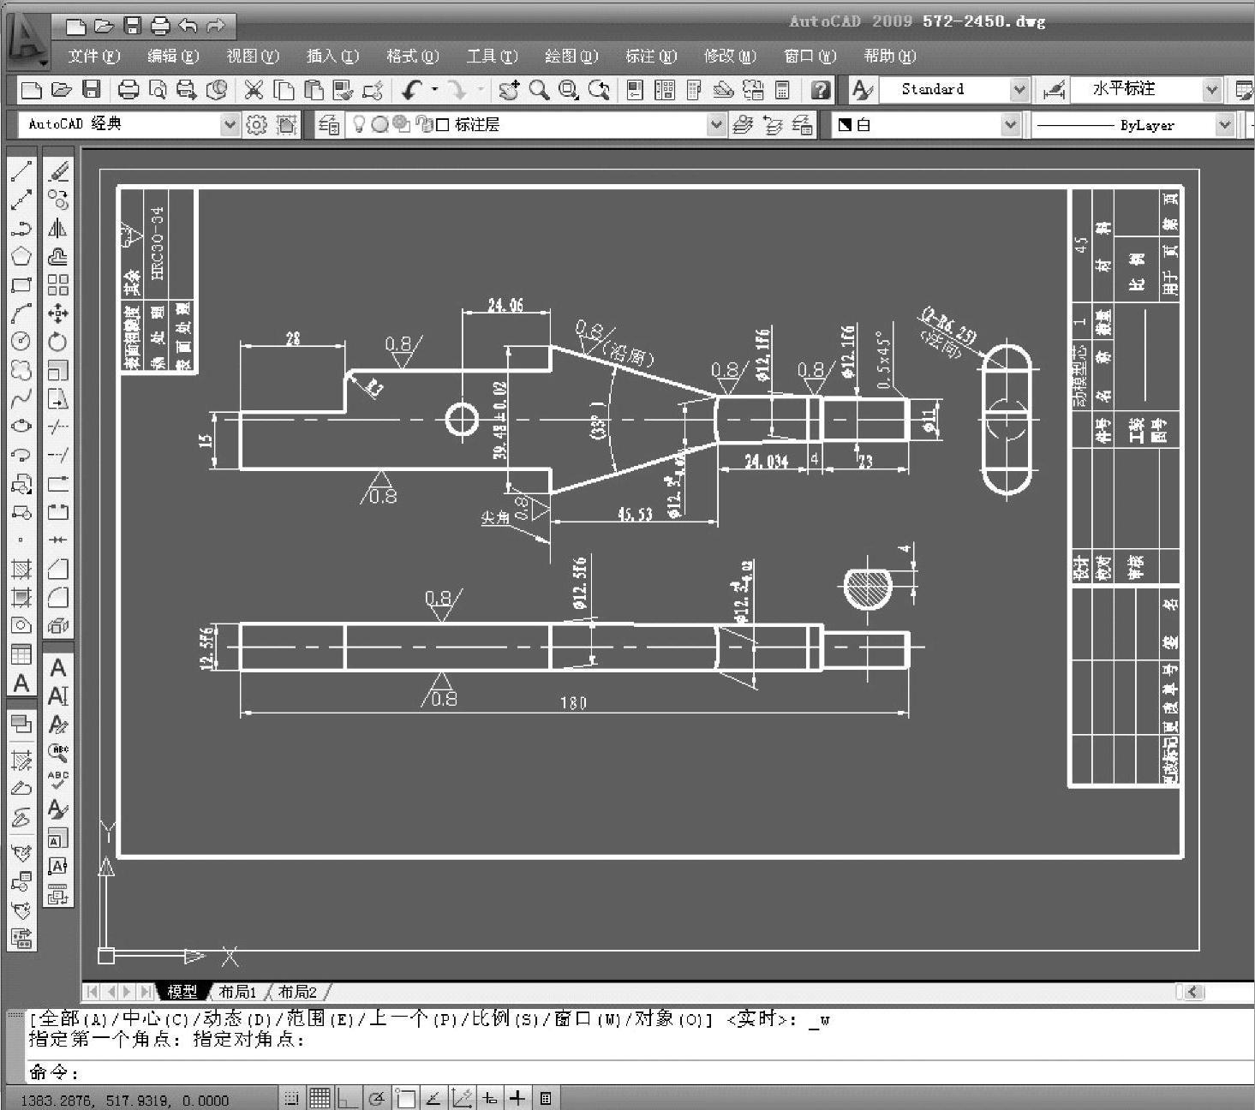1255x1110 pixels.
Task: Toggle Polar tracking in status bar
Action: (x=376, y=1098)
